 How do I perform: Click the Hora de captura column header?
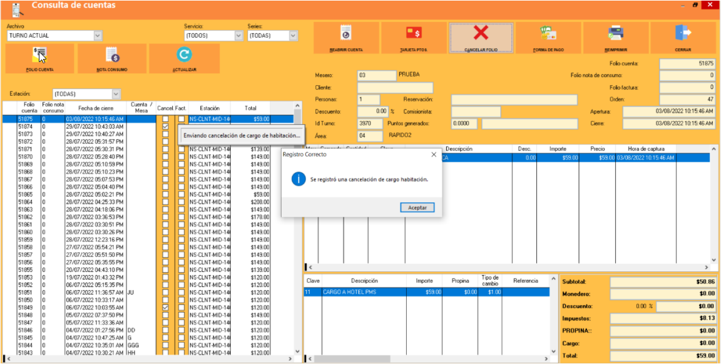click(646, 149)
